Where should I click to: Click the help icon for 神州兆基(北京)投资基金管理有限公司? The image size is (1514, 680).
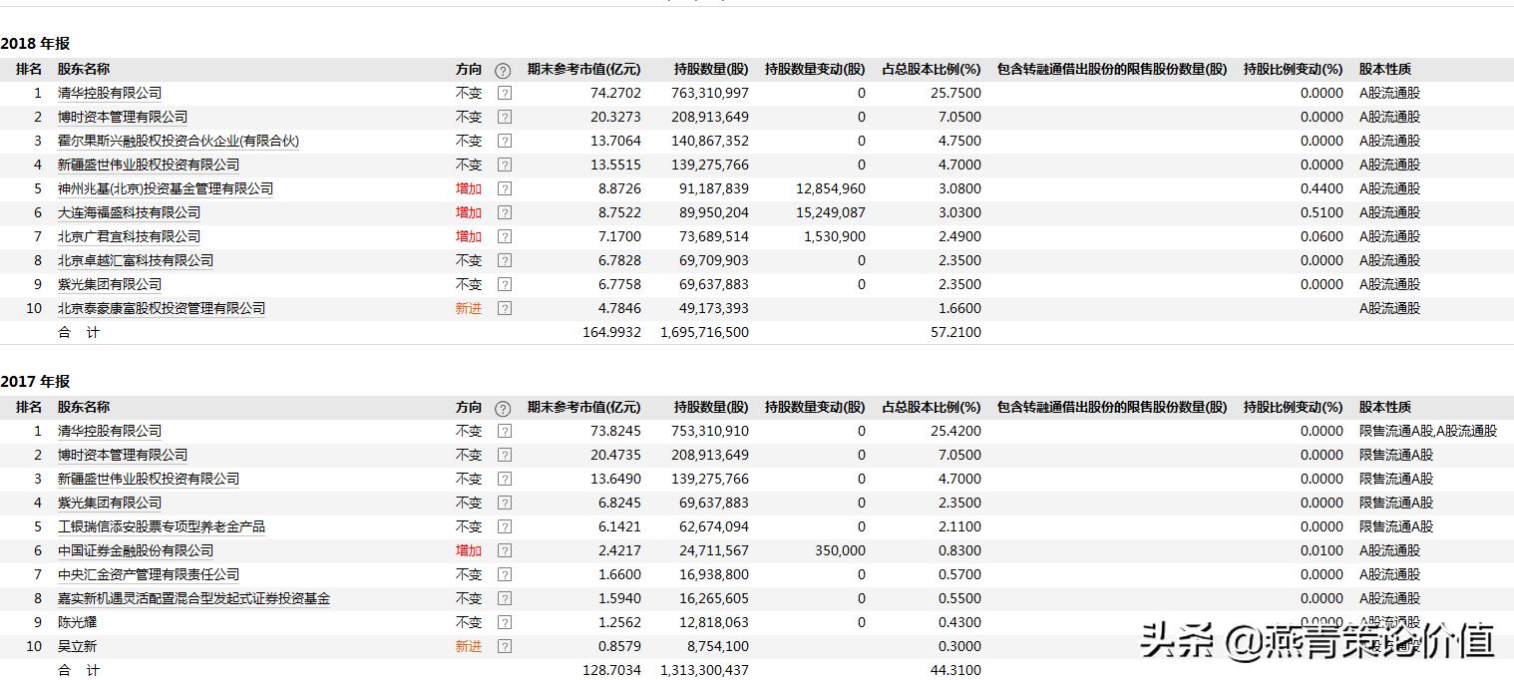coord(504,188)
